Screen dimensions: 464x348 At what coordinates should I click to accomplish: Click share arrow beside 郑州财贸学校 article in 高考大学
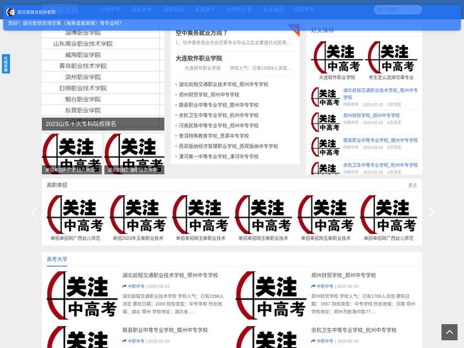tap(313, 286)
